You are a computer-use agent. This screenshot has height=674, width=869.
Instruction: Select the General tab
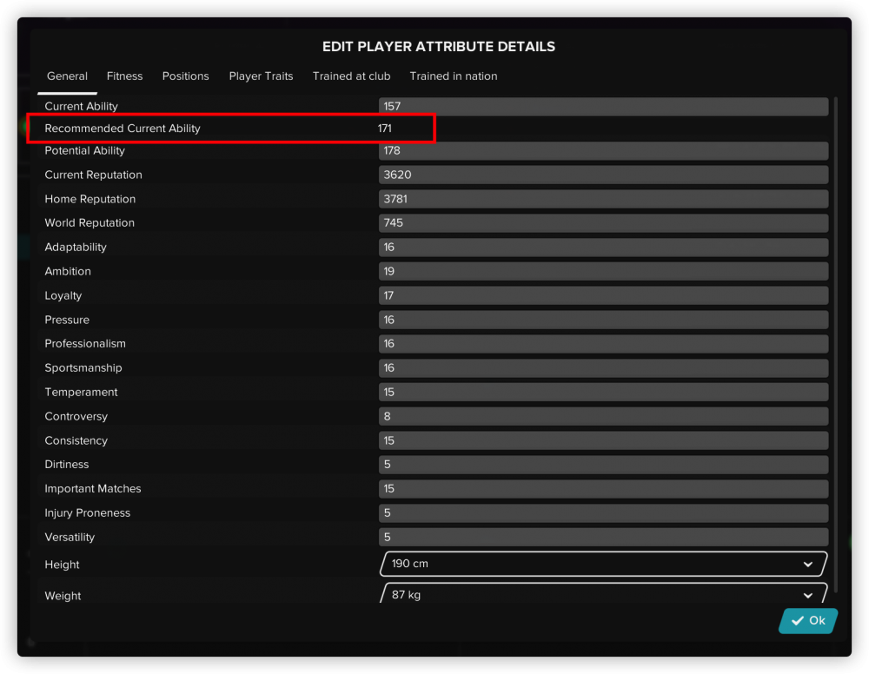67,76
